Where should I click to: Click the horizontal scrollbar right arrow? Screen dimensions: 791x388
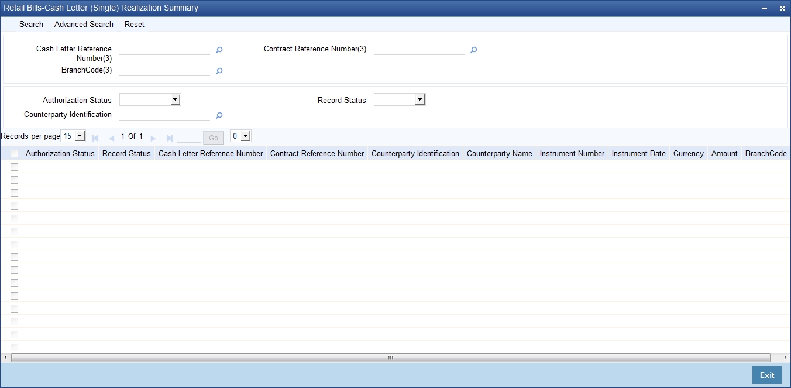click(786, 358)
